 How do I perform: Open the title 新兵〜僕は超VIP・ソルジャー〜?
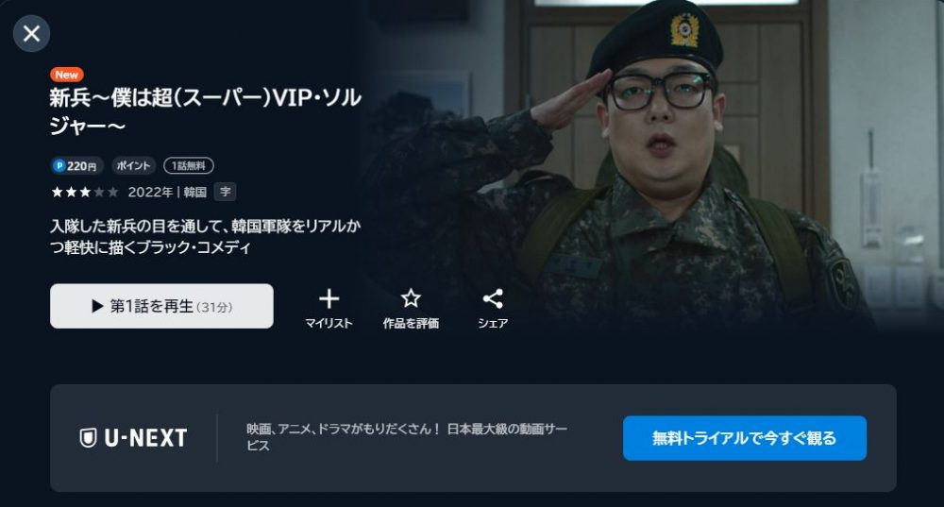(205, 111)
